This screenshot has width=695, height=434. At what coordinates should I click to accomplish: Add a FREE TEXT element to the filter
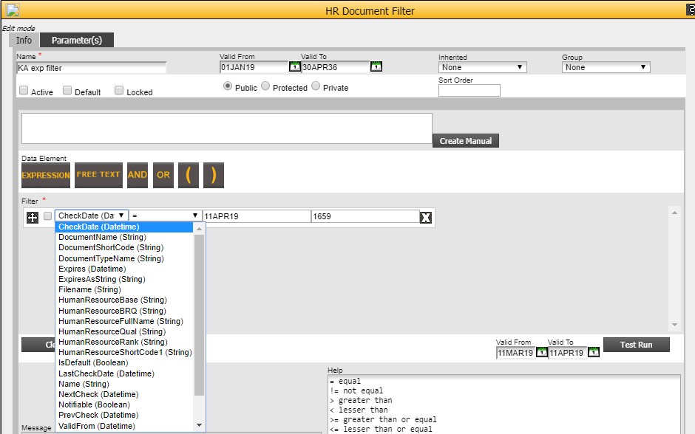98,175
